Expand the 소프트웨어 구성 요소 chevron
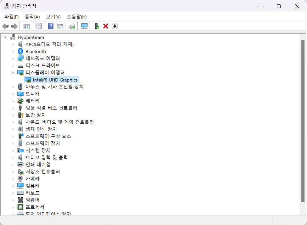Screen dimensions: 307x225 13,136
